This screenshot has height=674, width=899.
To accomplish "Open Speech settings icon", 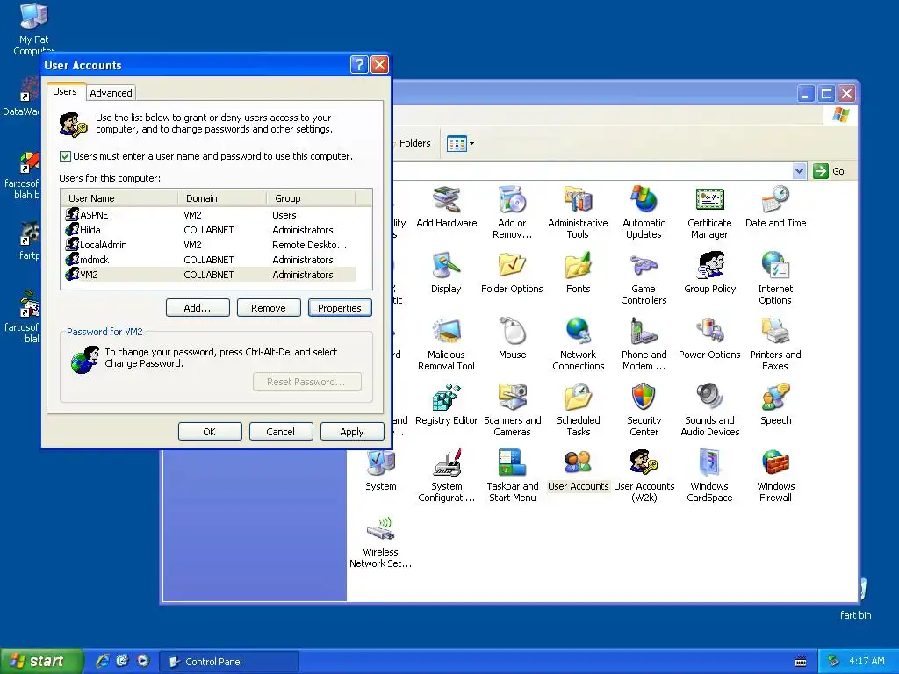I will point(776,404).
